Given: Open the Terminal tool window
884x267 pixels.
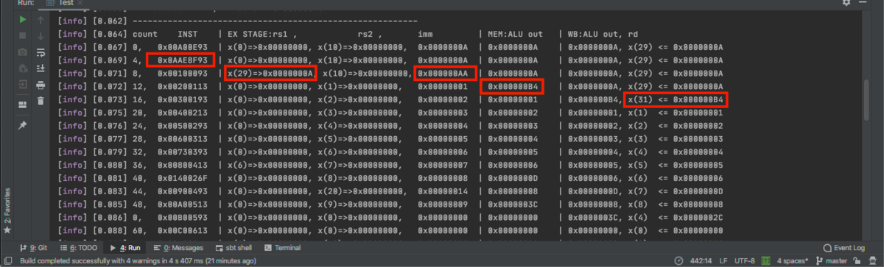Looking at the screenshot, I should 282,248.
